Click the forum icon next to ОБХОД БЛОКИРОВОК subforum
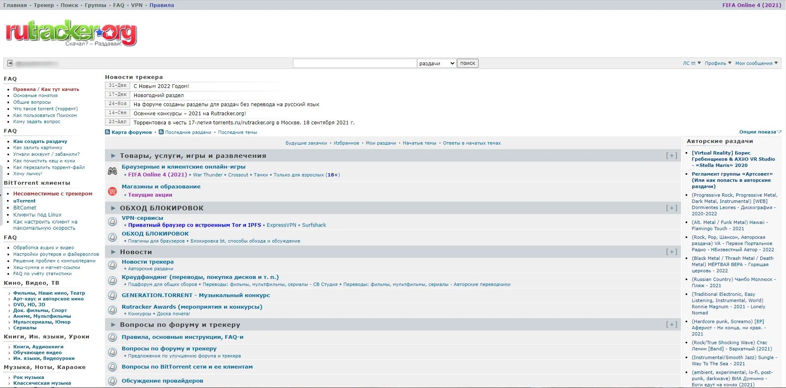Viewport: 786px width, 388px height. tap(112, 237)
